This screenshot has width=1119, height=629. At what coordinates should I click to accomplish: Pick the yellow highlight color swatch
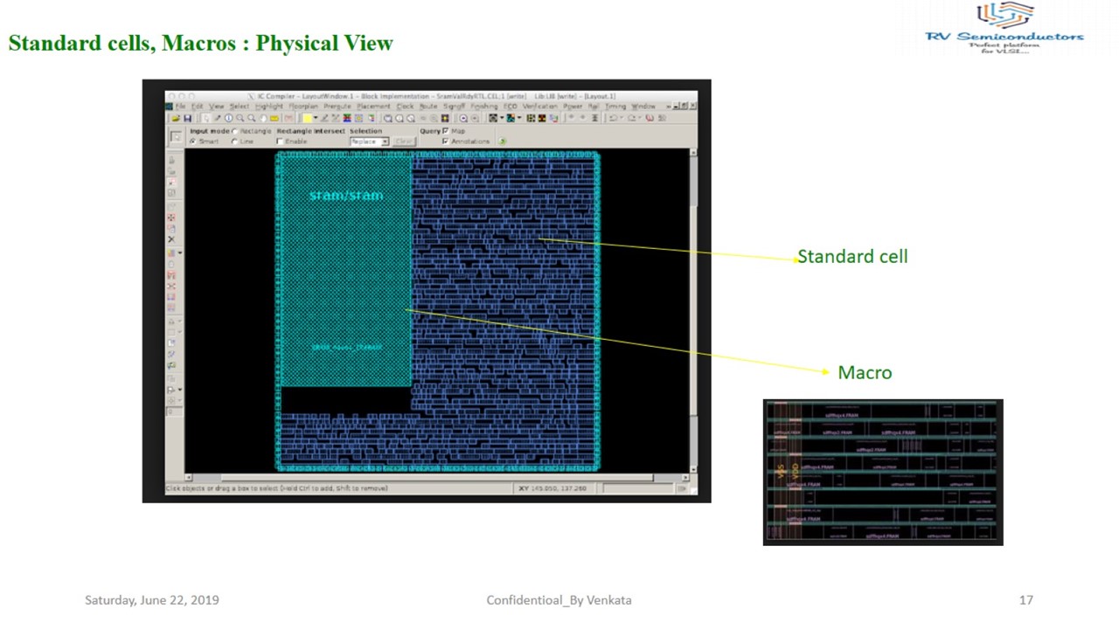click(307, 118)
